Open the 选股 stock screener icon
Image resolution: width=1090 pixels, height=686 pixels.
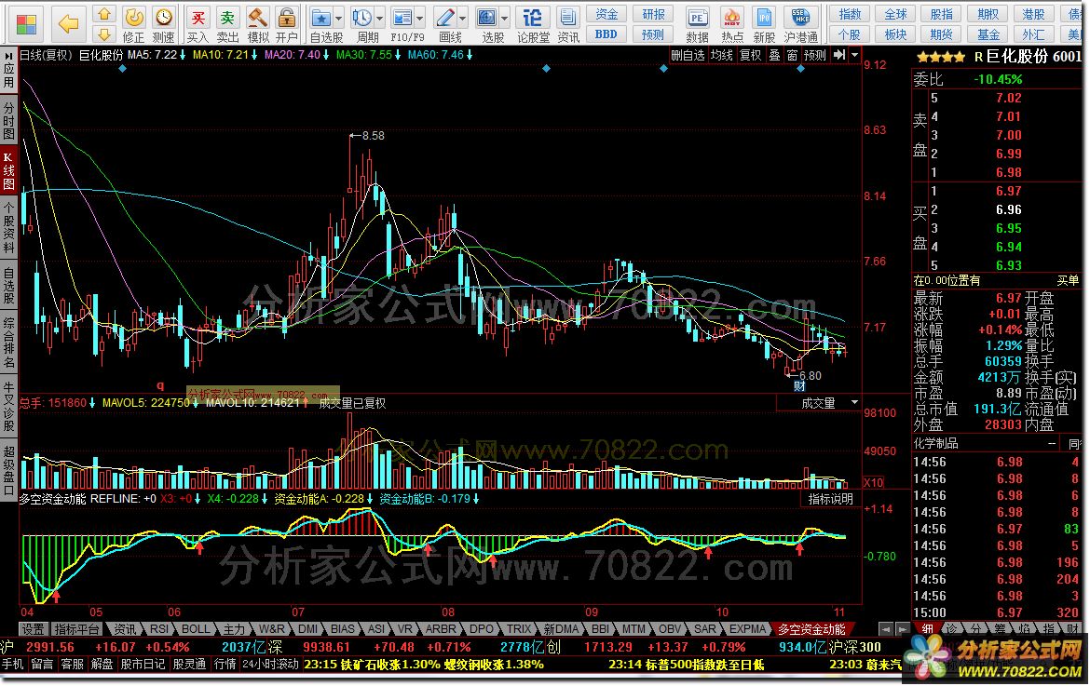[487, 18]
